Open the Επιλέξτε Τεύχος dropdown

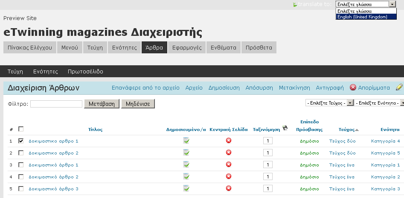tap(329, 103)
